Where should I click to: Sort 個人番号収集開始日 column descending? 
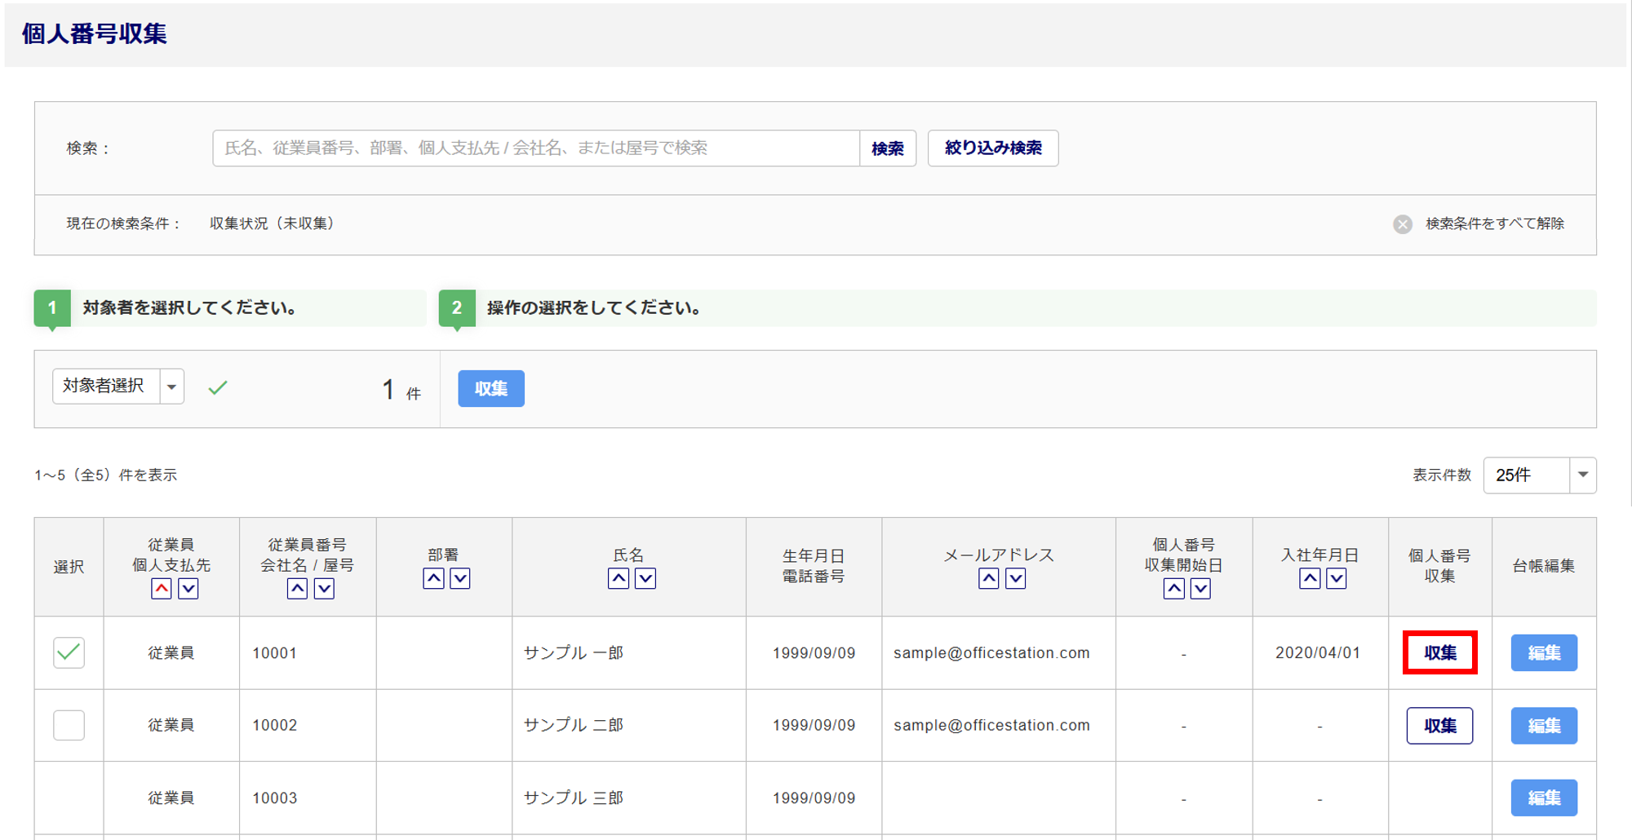(x=1200, y=589)
